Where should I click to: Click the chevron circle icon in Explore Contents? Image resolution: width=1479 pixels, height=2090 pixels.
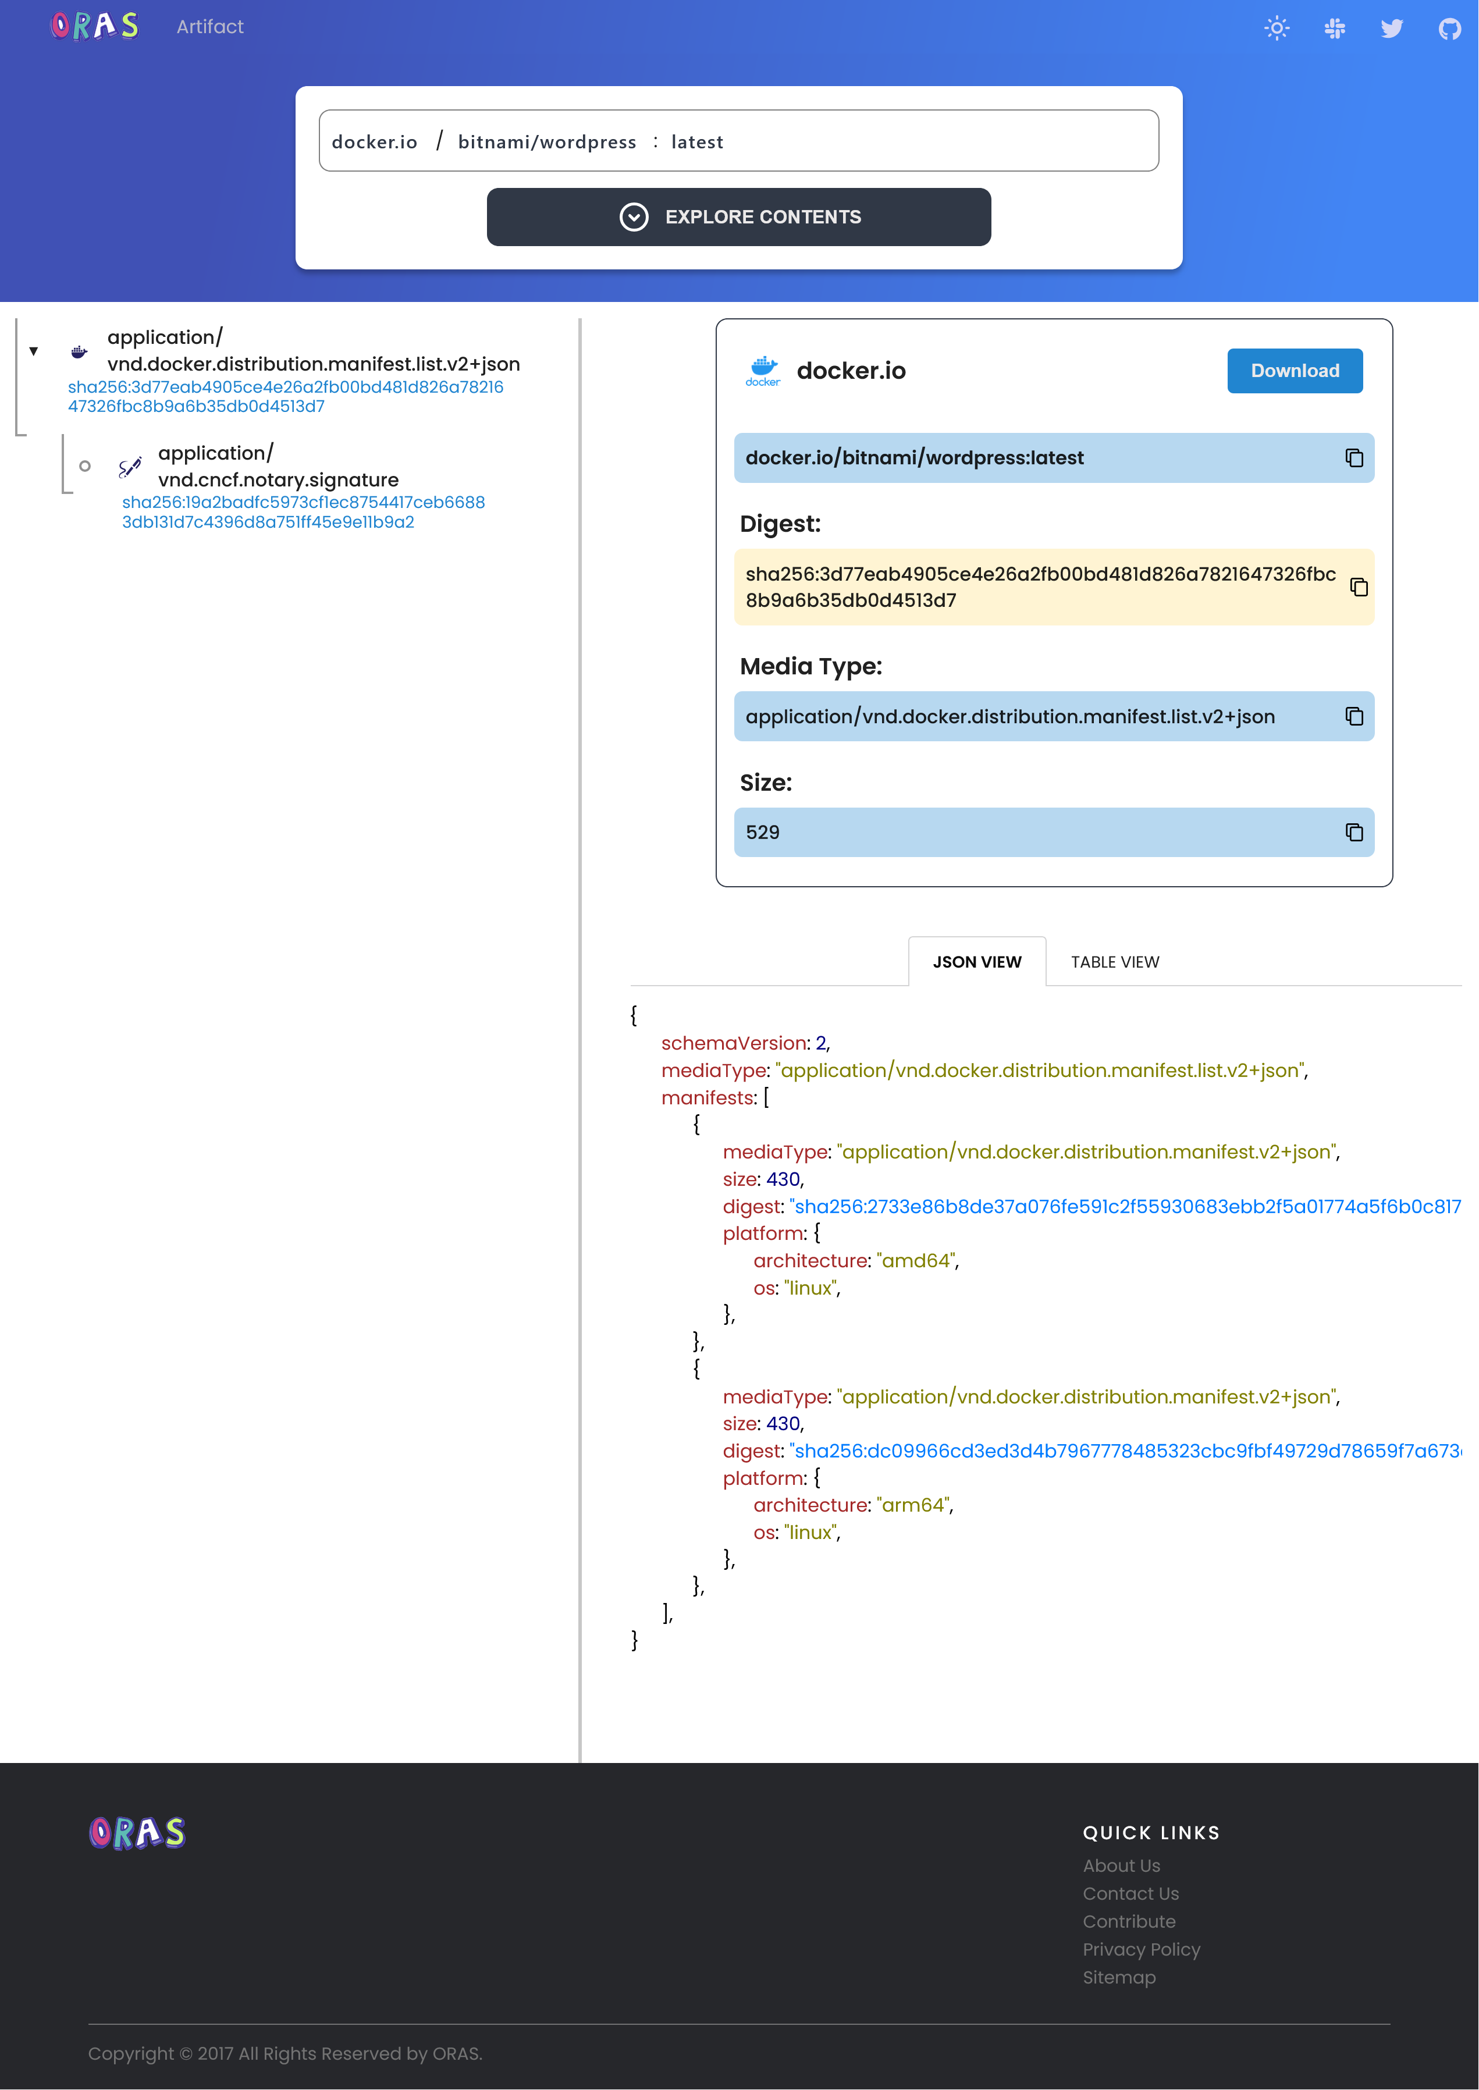[x=634, y=217]
